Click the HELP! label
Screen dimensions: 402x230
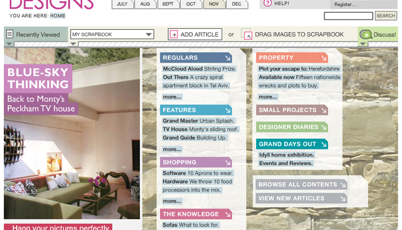[x=282, y=3]
